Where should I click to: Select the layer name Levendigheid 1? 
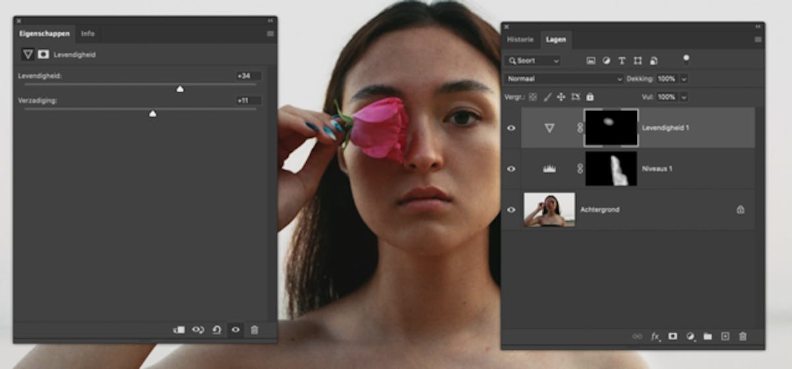pos(665,128)
